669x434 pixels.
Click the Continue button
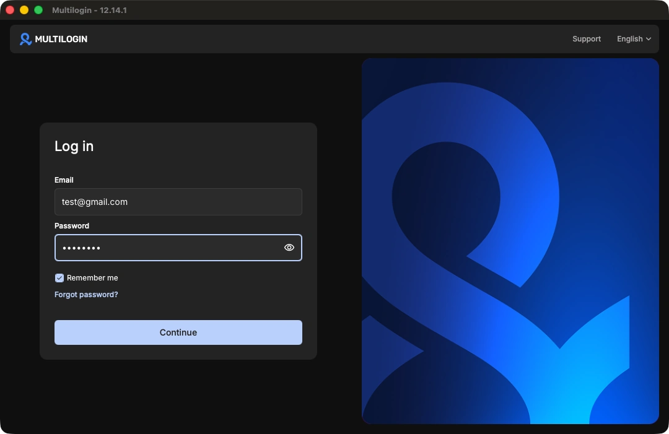click(178, 332)
